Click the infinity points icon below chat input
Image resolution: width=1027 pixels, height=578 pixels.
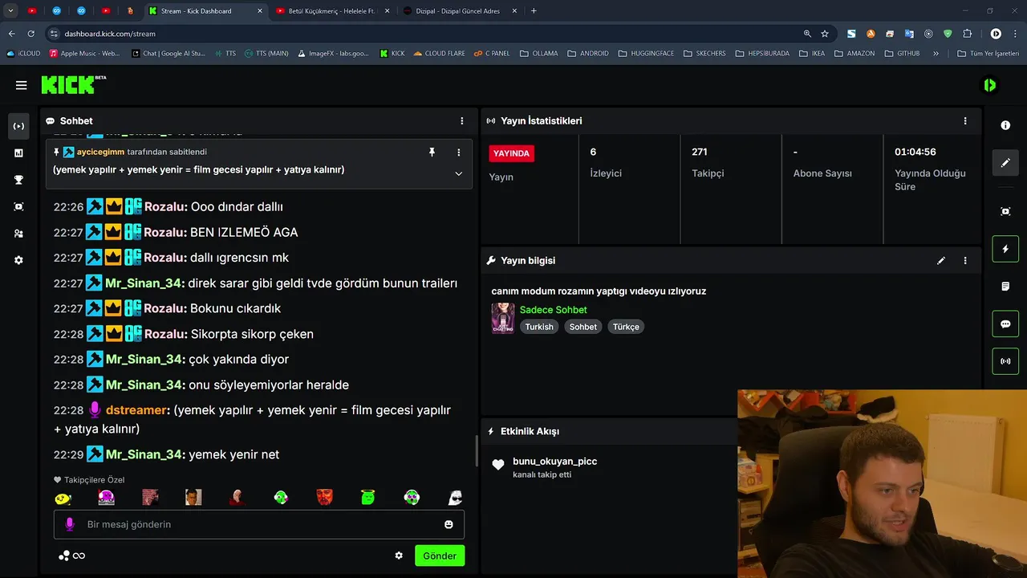pyautogui.click(x=72, y=556)
